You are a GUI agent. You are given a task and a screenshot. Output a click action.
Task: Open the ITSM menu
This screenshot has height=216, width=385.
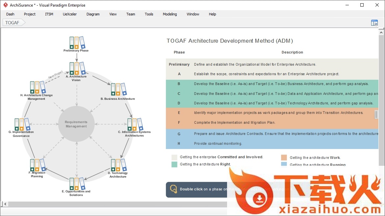[49, 14]
